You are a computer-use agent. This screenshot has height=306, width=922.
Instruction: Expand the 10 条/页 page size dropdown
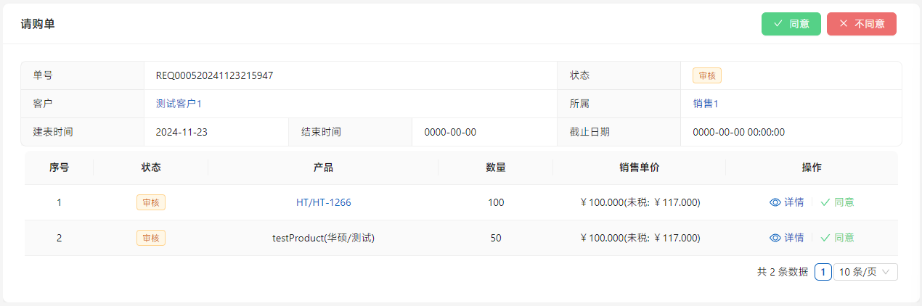tap(865, 272)
